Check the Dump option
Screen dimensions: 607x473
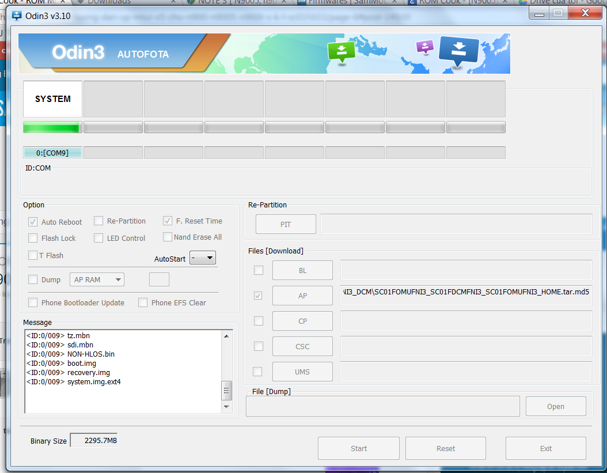(33, 279)
